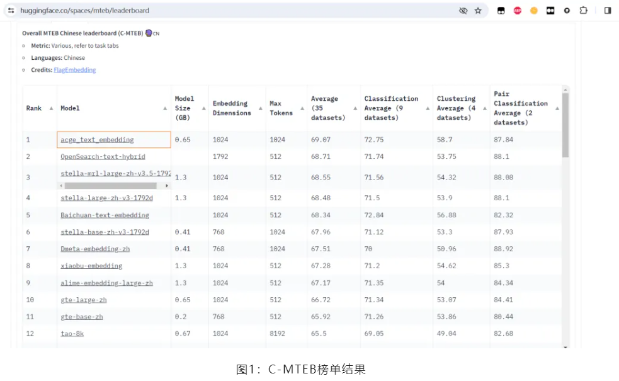Screen dimensions: 619x381
Task: Sort table by the Rank column arrow
Action: click(51, 108)
